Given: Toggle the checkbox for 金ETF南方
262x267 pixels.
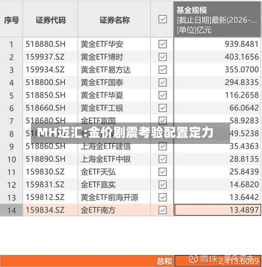Looking at the screenshot, I should point(162,210).
